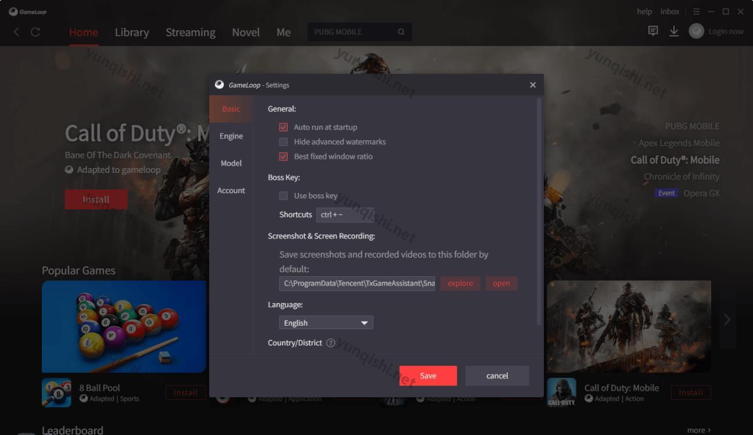Open the message icon next to downloads
The image size is (753, 435).
coord(653,31)
